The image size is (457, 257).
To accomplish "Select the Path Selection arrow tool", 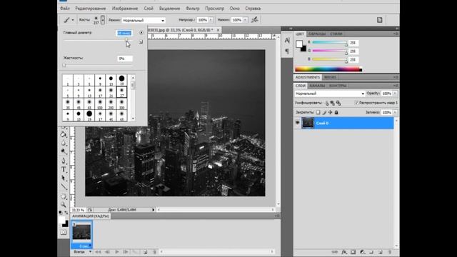I will 64,178.
